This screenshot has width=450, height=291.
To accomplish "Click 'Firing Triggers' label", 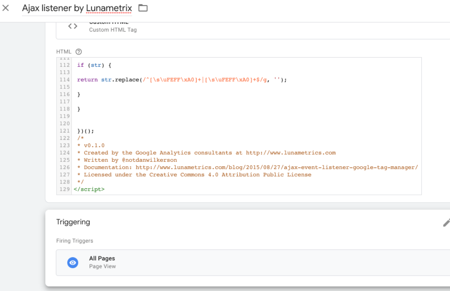I will tap(75, 241).
